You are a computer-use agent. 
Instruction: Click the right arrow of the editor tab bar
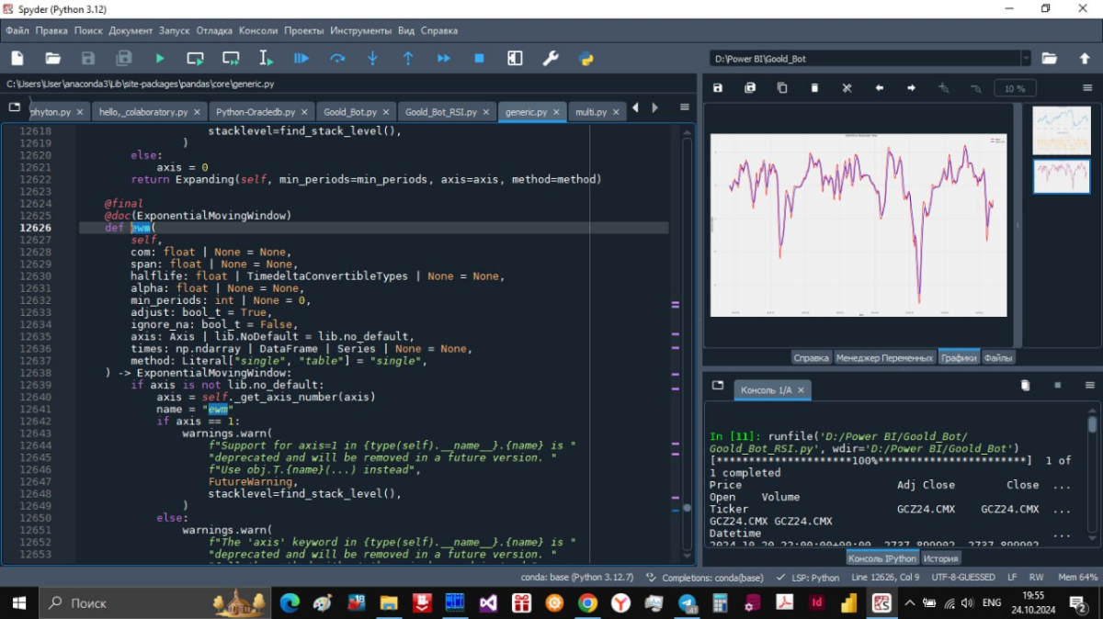655,107
